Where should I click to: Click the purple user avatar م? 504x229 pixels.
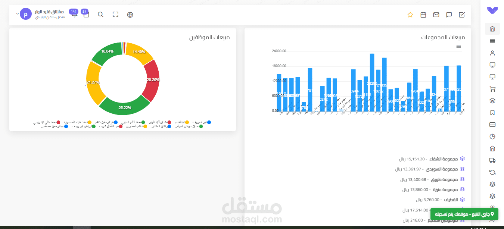tap(26, 14)
